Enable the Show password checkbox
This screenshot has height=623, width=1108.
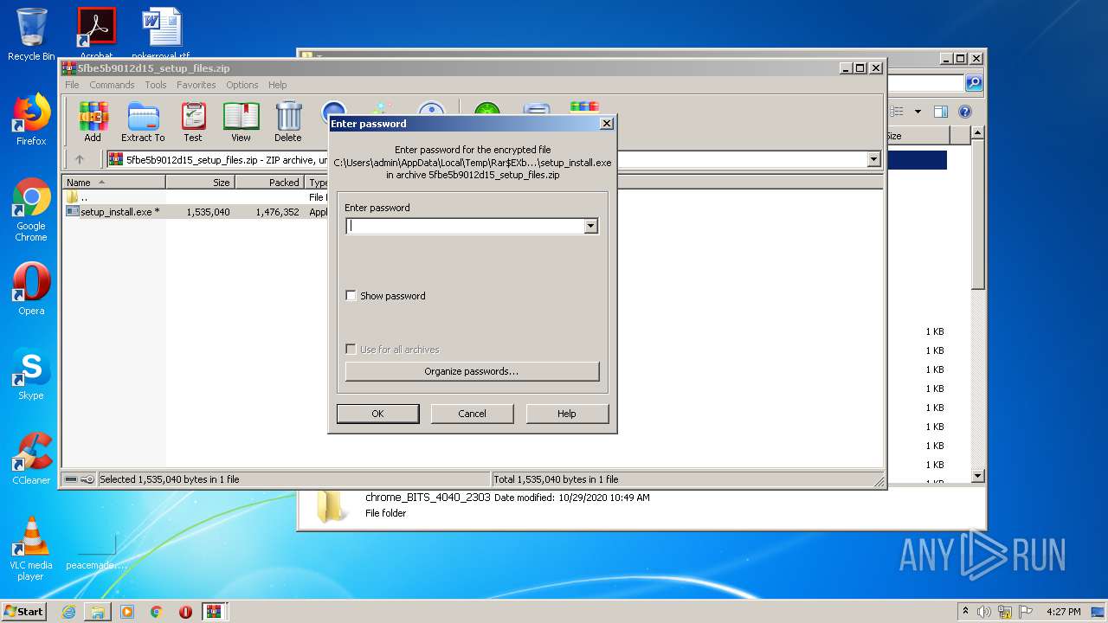coord(351,296)
